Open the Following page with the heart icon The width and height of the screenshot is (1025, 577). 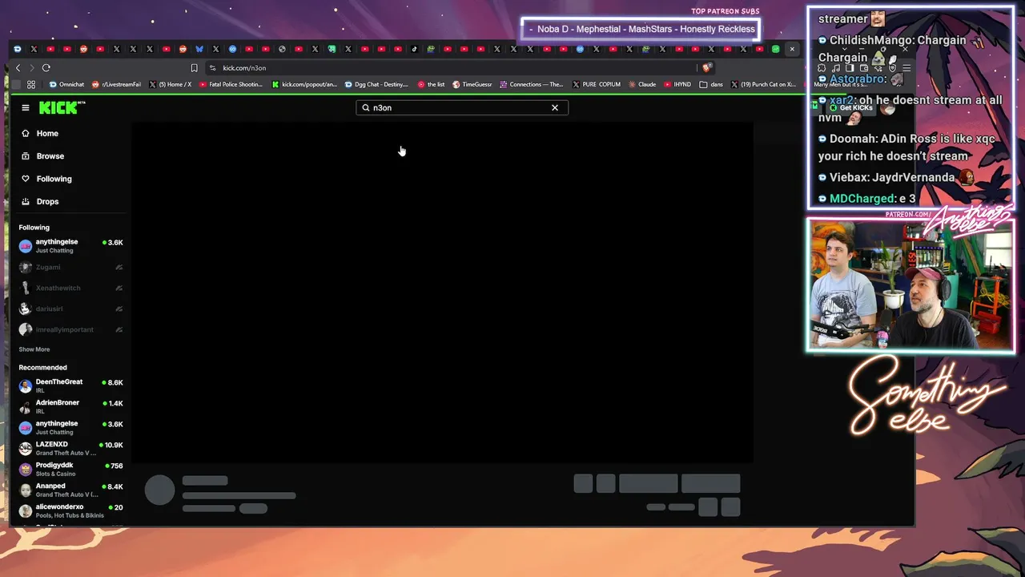[x=54, y=179]
